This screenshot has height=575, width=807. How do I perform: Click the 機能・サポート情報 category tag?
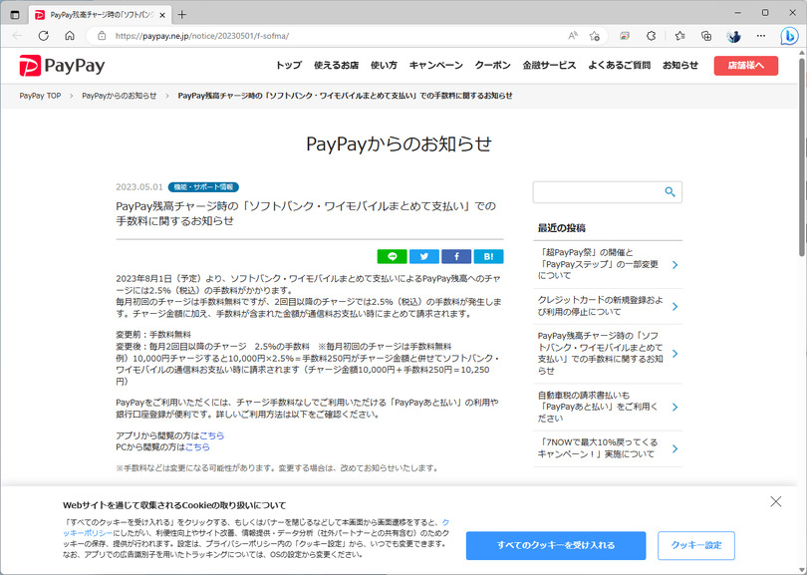pos(203,187)
